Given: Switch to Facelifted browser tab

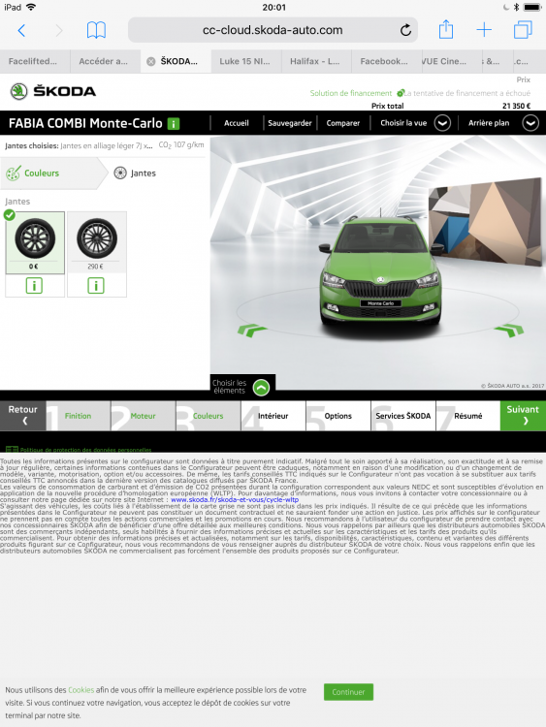Looking at the screenshot, I should tap(35, 61).
